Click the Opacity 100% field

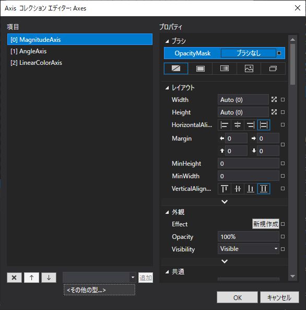pyautogui.click(x=249, y=237)
